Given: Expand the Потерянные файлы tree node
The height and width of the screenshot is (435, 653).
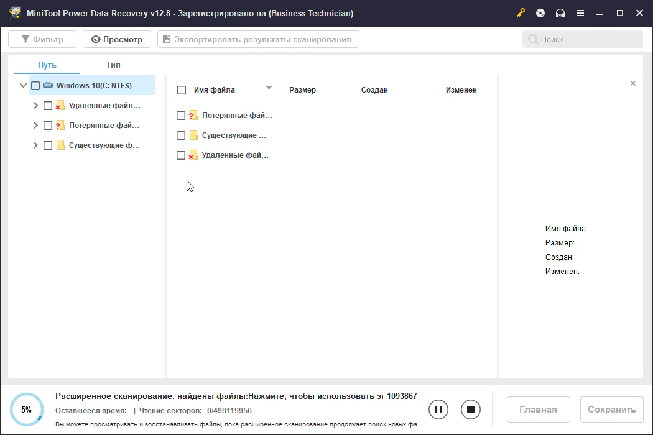Looking at the screenshot, I should [35, 126].
